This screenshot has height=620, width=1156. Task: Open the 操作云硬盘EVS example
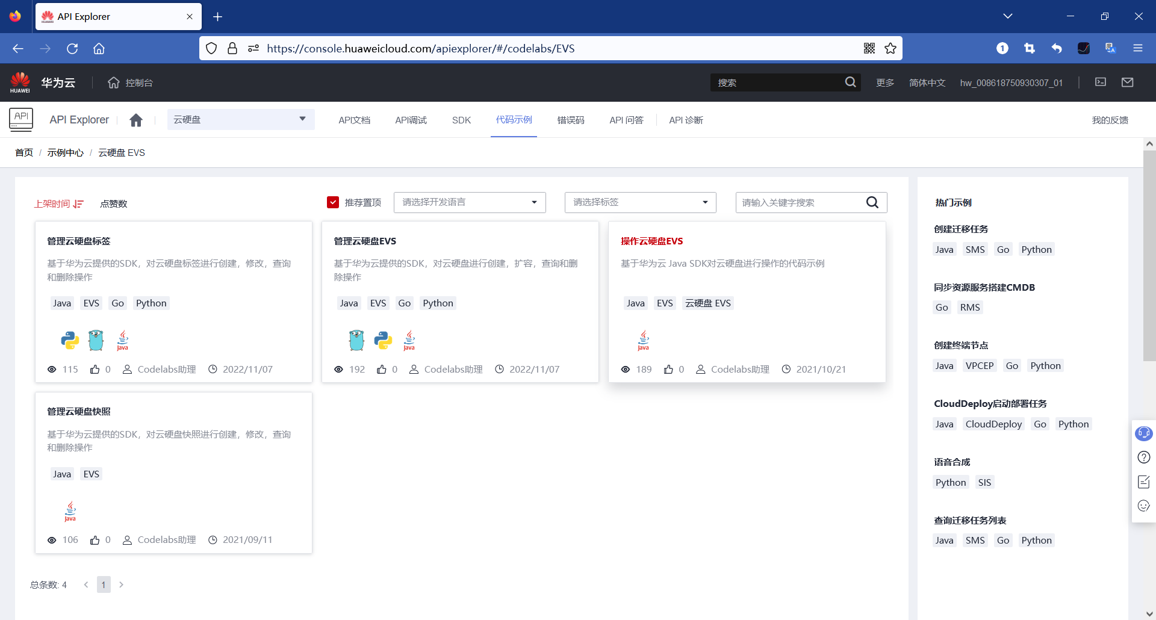coord(652,241)
